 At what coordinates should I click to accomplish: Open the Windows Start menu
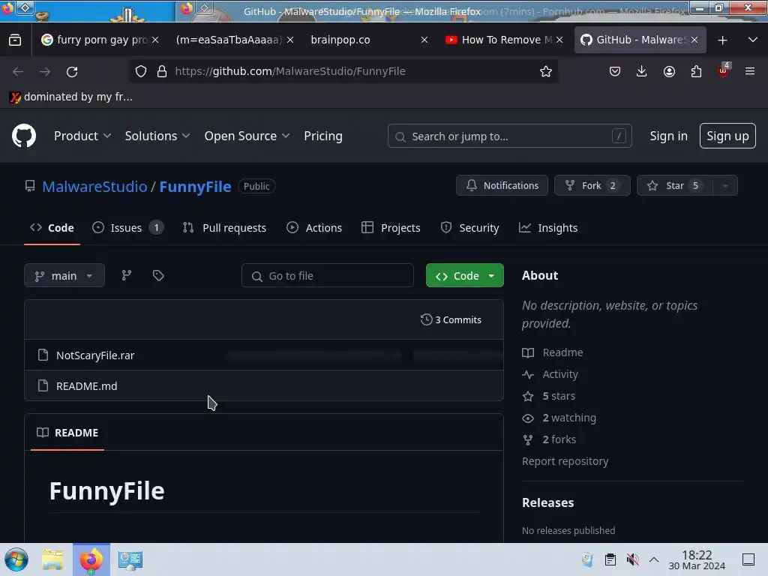(16, 559)
